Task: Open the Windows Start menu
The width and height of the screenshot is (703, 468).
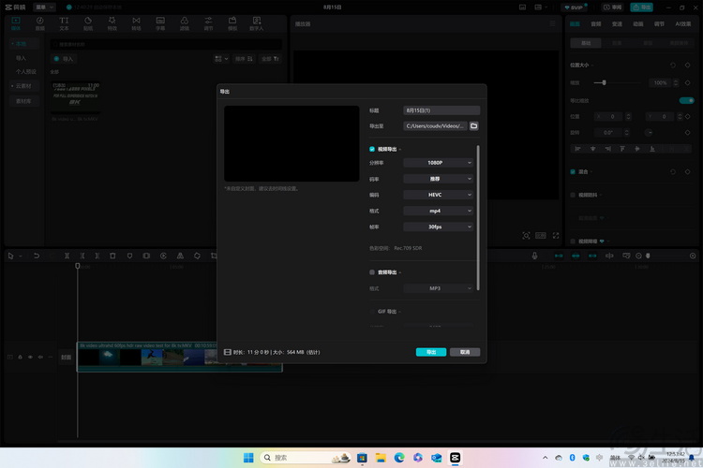Action: 248,458
